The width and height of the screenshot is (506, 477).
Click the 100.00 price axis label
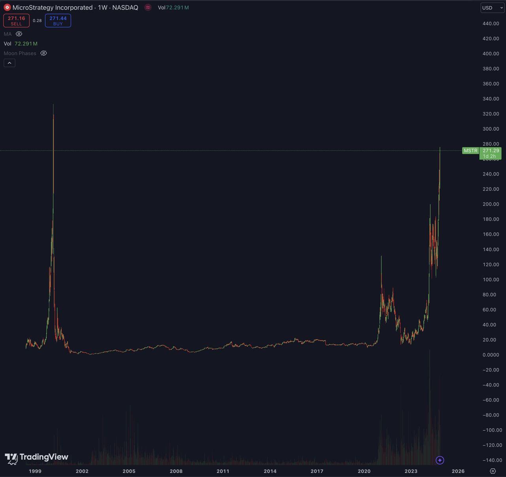[x=491, y=280]
